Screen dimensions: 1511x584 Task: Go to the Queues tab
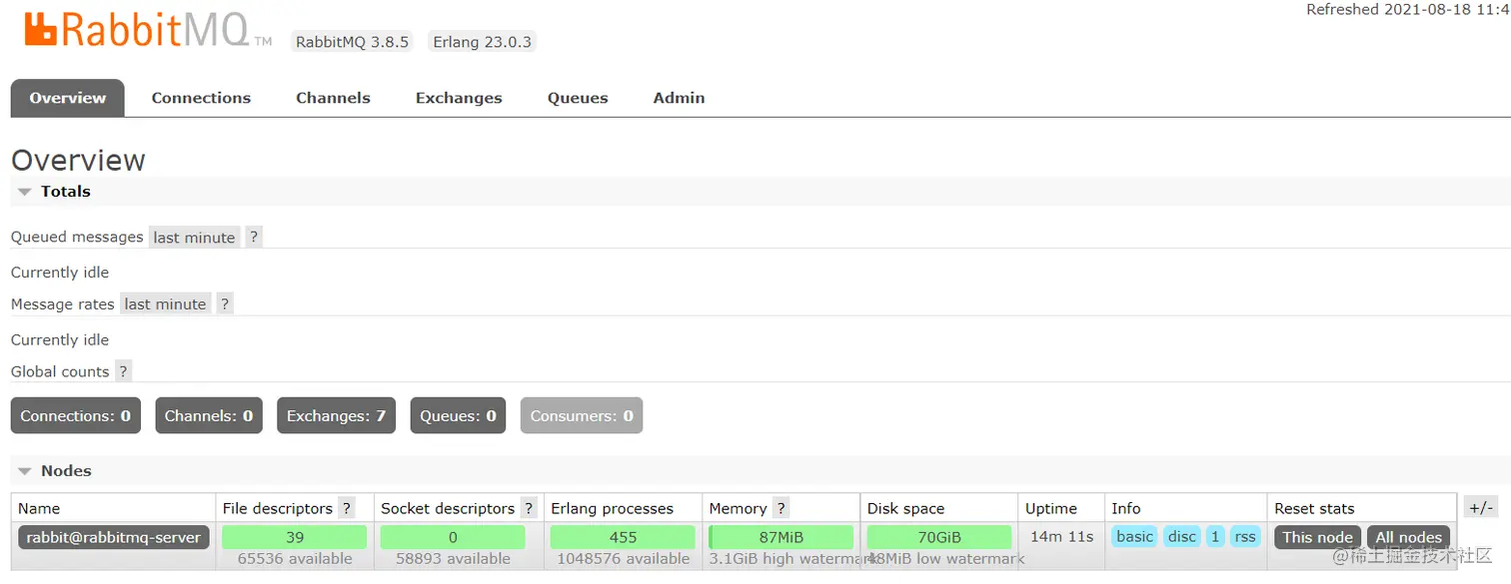pos(578,98)
